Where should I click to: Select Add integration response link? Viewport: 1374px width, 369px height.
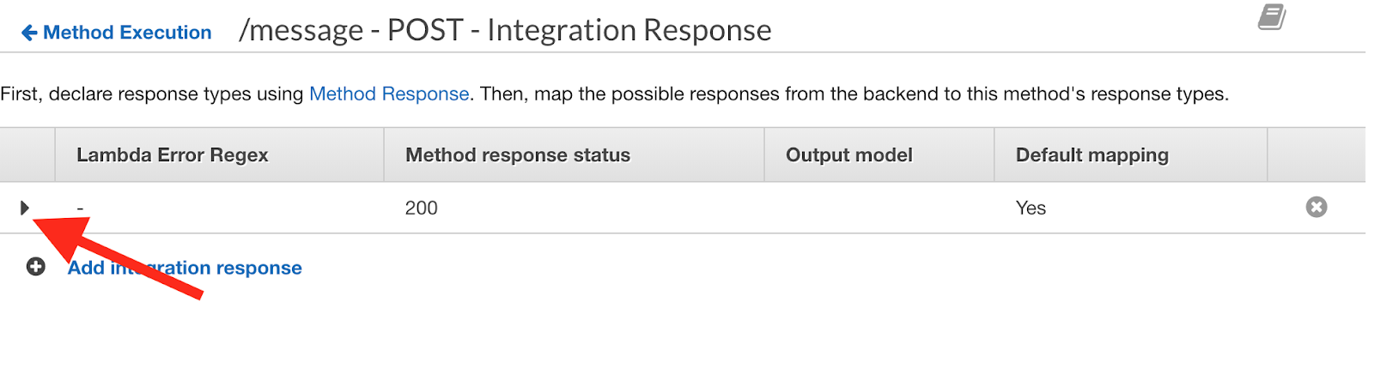185,268
